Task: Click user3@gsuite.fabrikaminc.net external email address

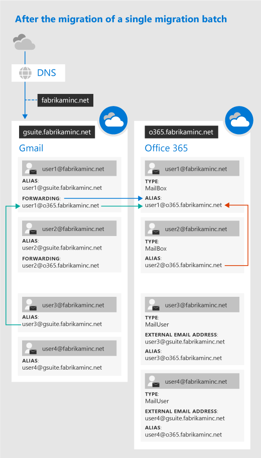Action: click(185, 342)
